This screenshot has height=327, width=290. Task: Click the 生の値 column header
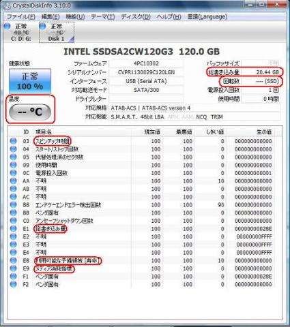click(264, 132)
